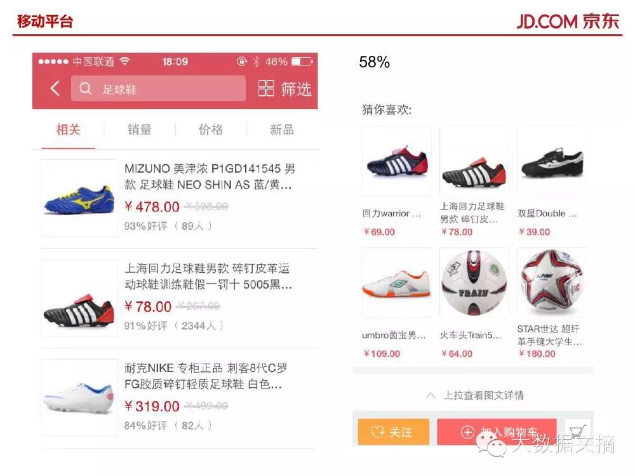Open the 耐克NIKE 刺客8代 product title
635x476 pixels.
coord(206,376)
